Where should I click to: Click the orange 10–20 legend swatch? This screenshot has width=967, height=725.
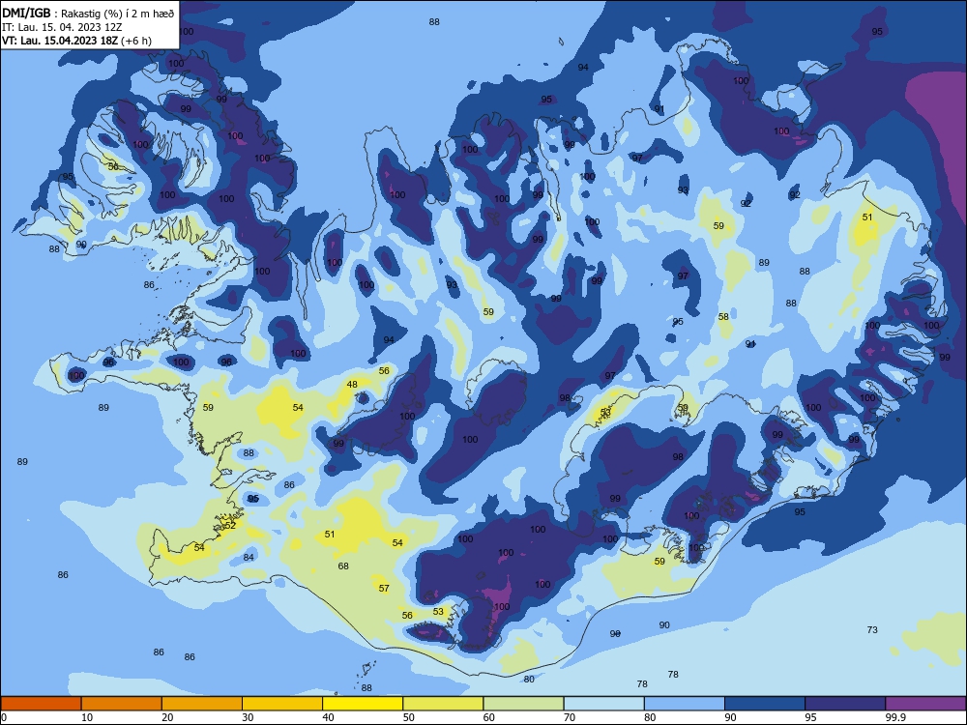tap(122, 704)
